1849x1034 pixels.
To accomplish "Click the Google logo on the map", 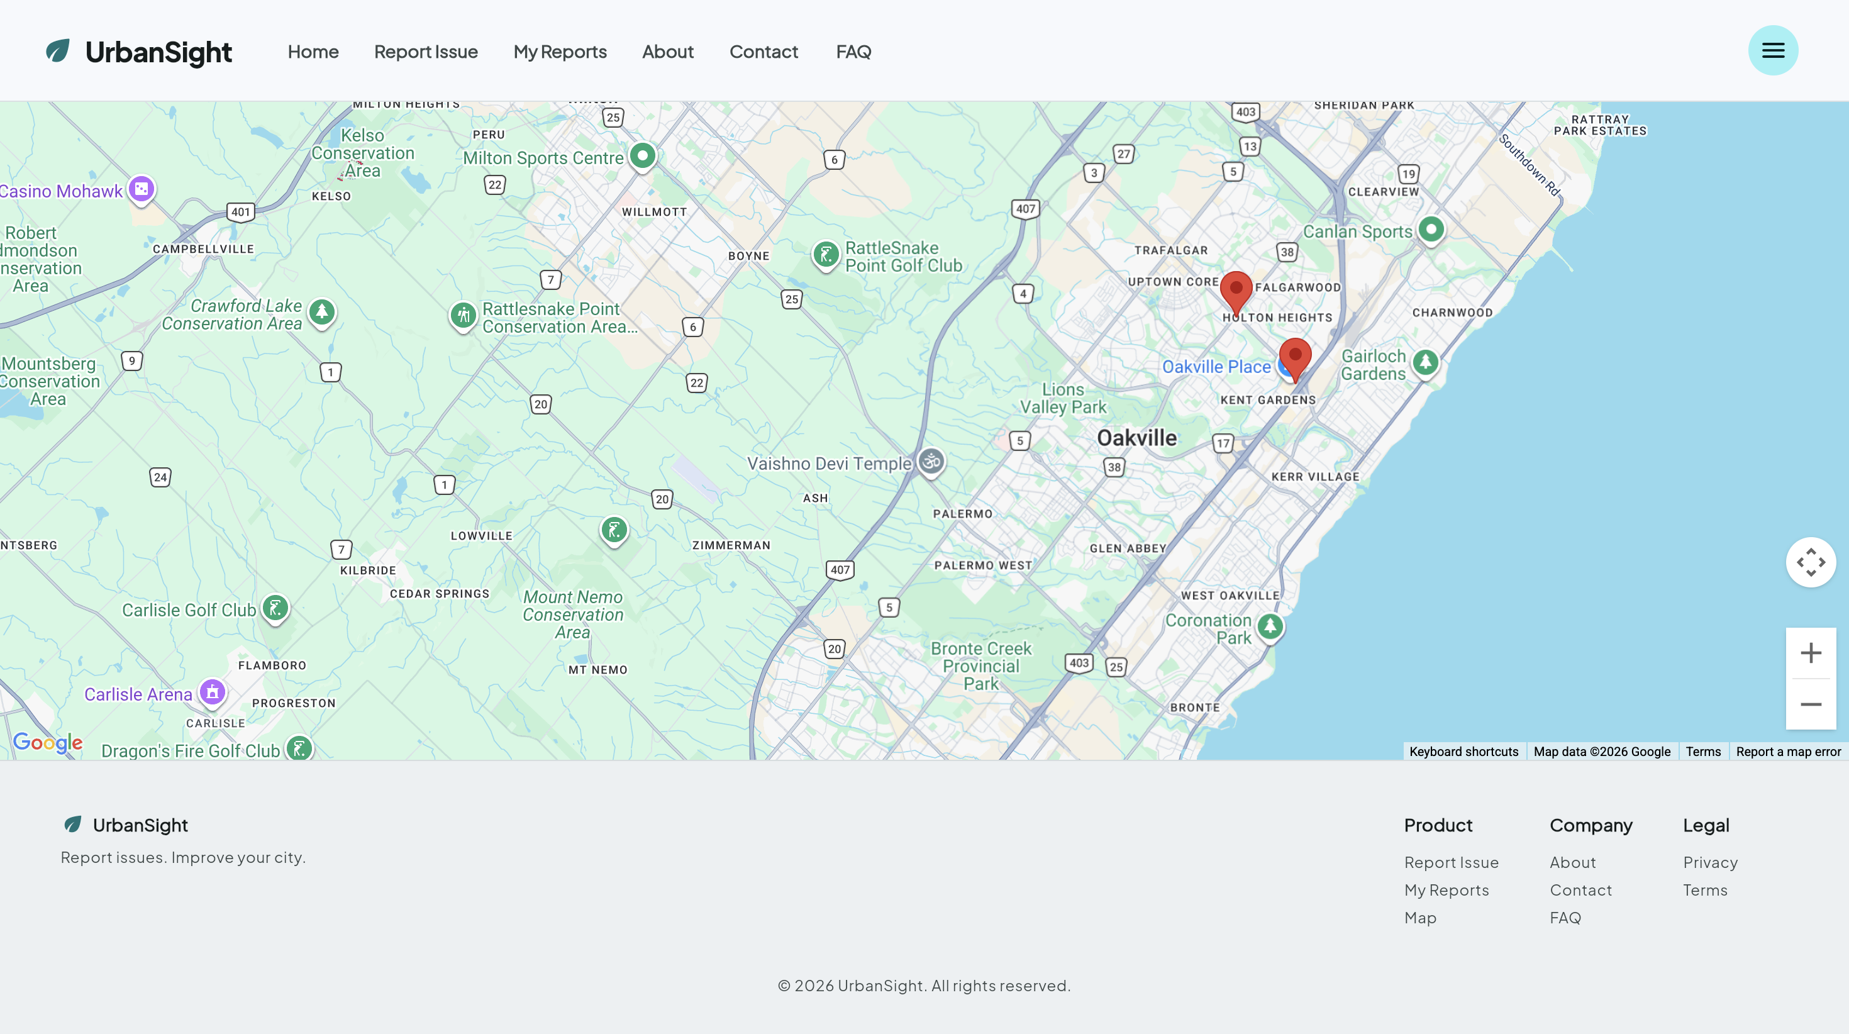I will pos(47,742).
